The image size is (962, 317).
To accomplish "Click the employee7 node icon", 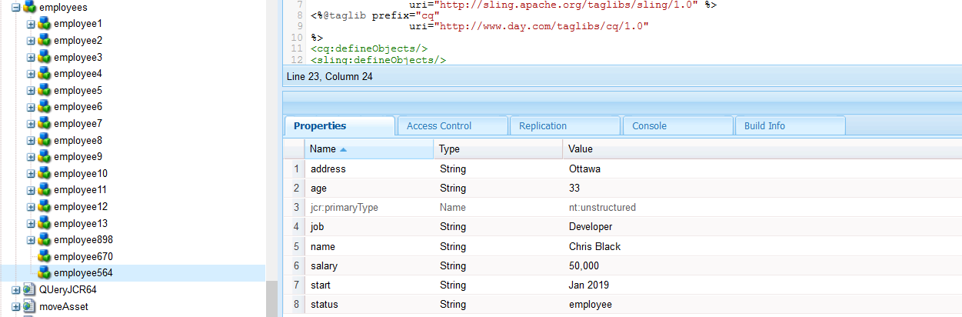I will pyautogui.click(x=44, y=124).
